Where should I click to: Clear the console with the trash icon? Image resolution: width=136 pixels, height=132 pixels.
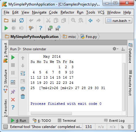(23, 97)
